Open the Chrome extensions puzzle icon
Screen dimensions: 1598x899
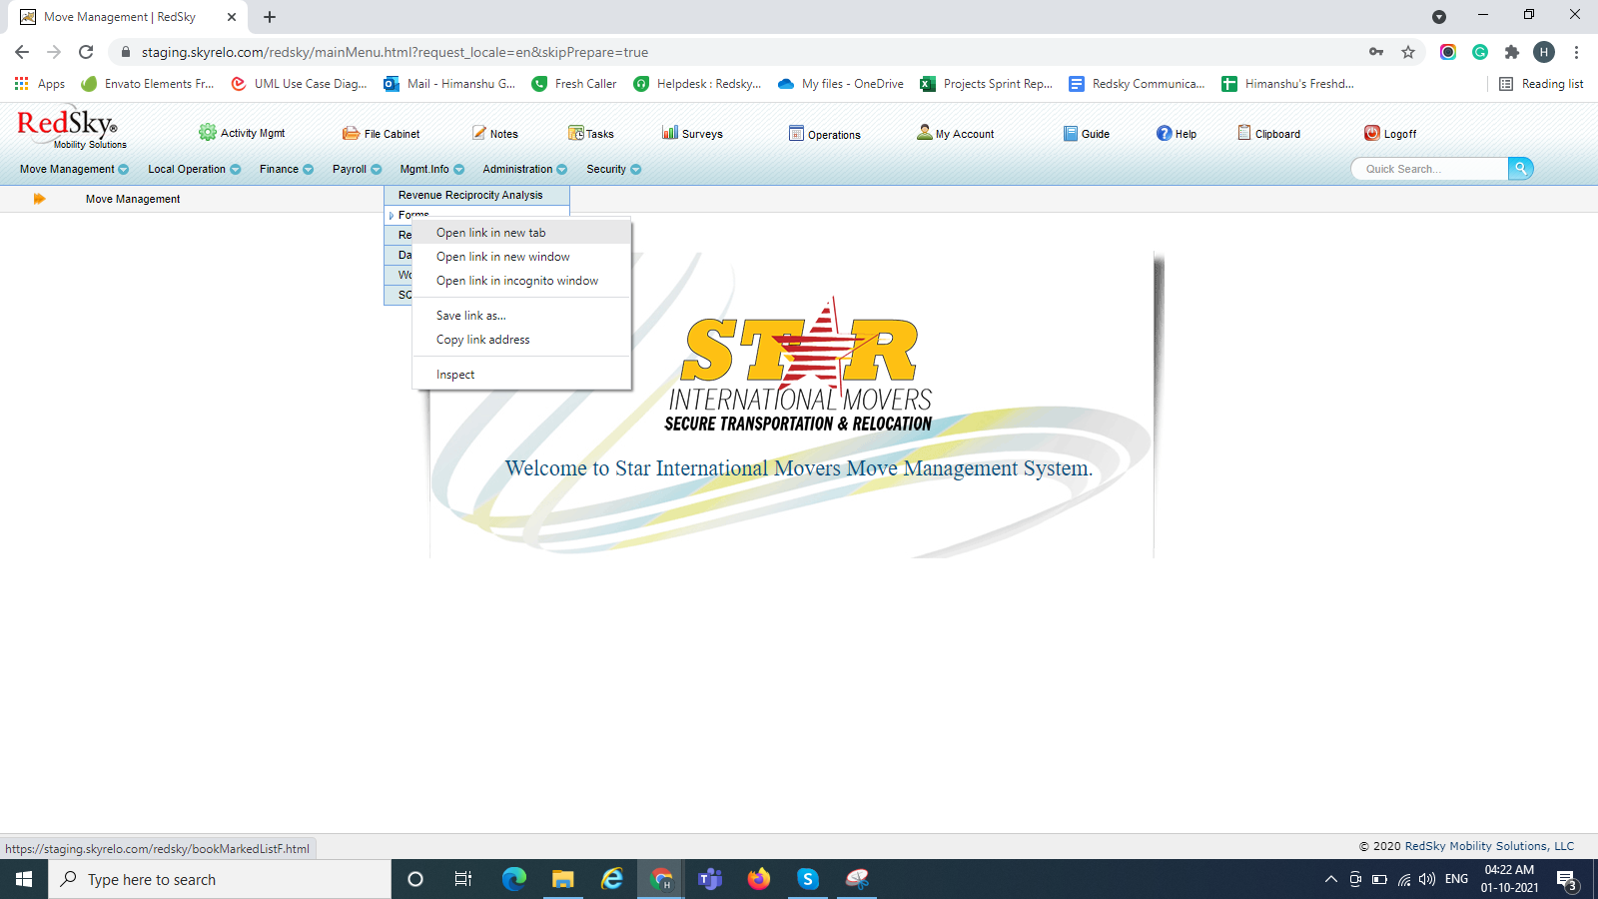pos(1512,52)
